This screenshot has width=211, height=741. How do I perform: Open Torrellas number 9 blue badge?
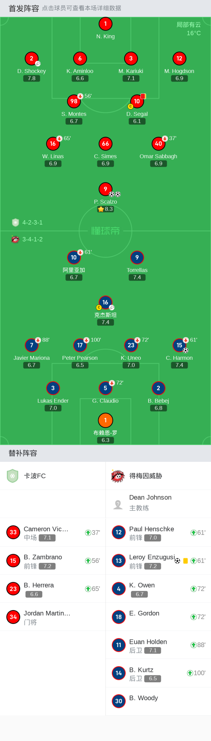tap(137, 257)
